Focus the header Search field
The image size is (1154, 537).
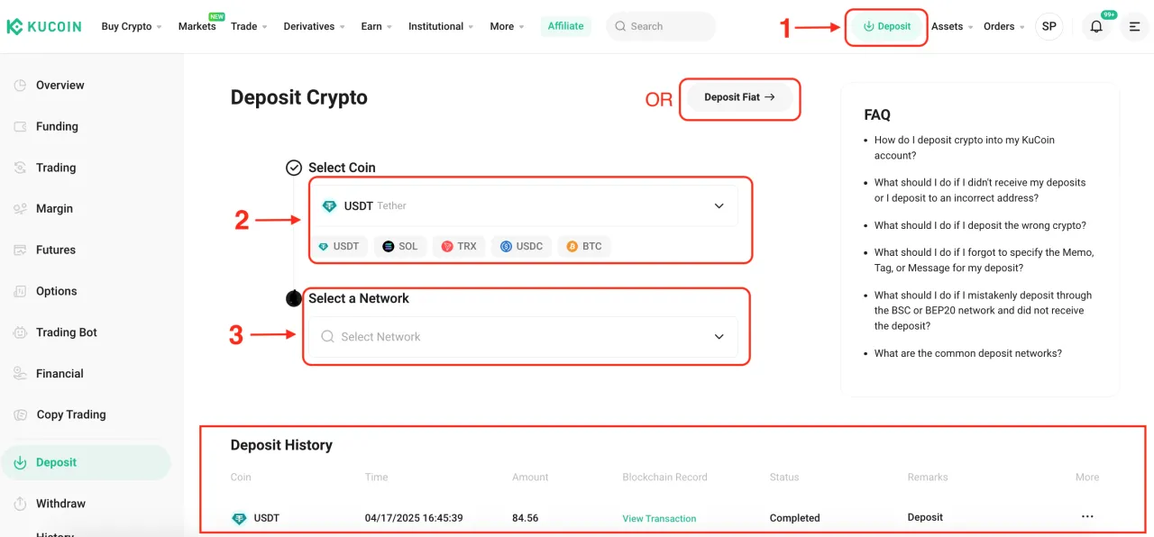(661, 26)
